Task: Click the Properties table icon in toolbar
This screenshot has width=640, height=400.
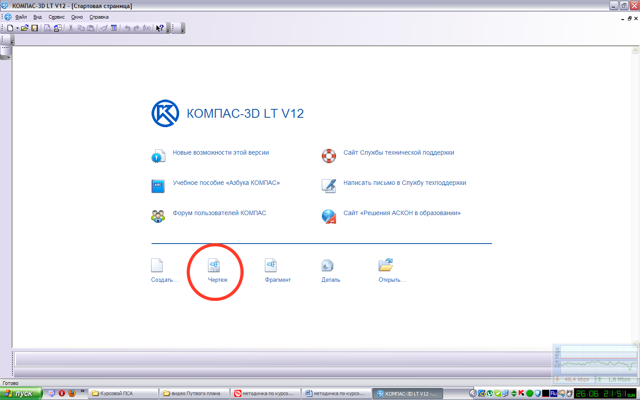Action: (x=114, y=28)
